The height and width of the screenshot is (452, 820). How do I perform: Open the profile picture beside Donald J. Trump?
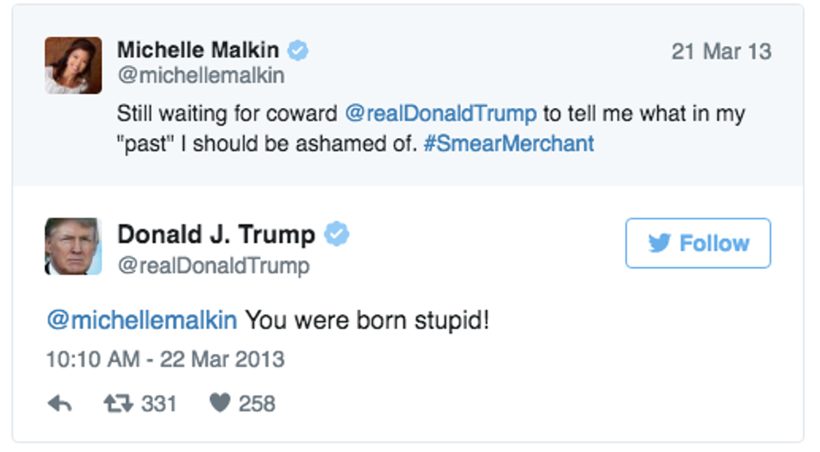click(74, 247)
